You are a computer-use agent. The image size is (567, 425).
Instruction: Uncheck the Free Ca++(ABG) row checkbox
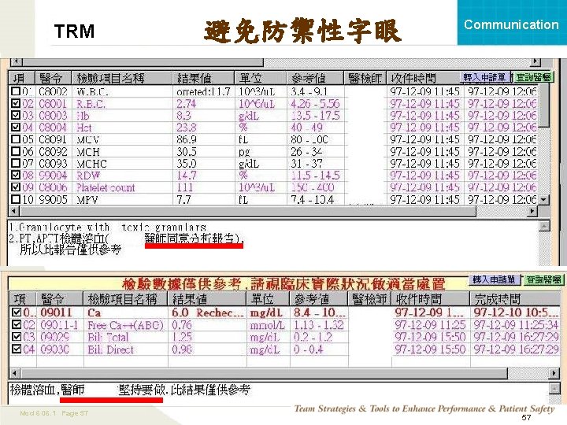point(17,324)
